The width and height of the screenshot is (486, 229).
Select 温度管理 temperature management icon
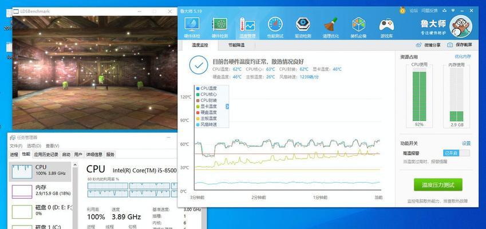coord(247,27)
